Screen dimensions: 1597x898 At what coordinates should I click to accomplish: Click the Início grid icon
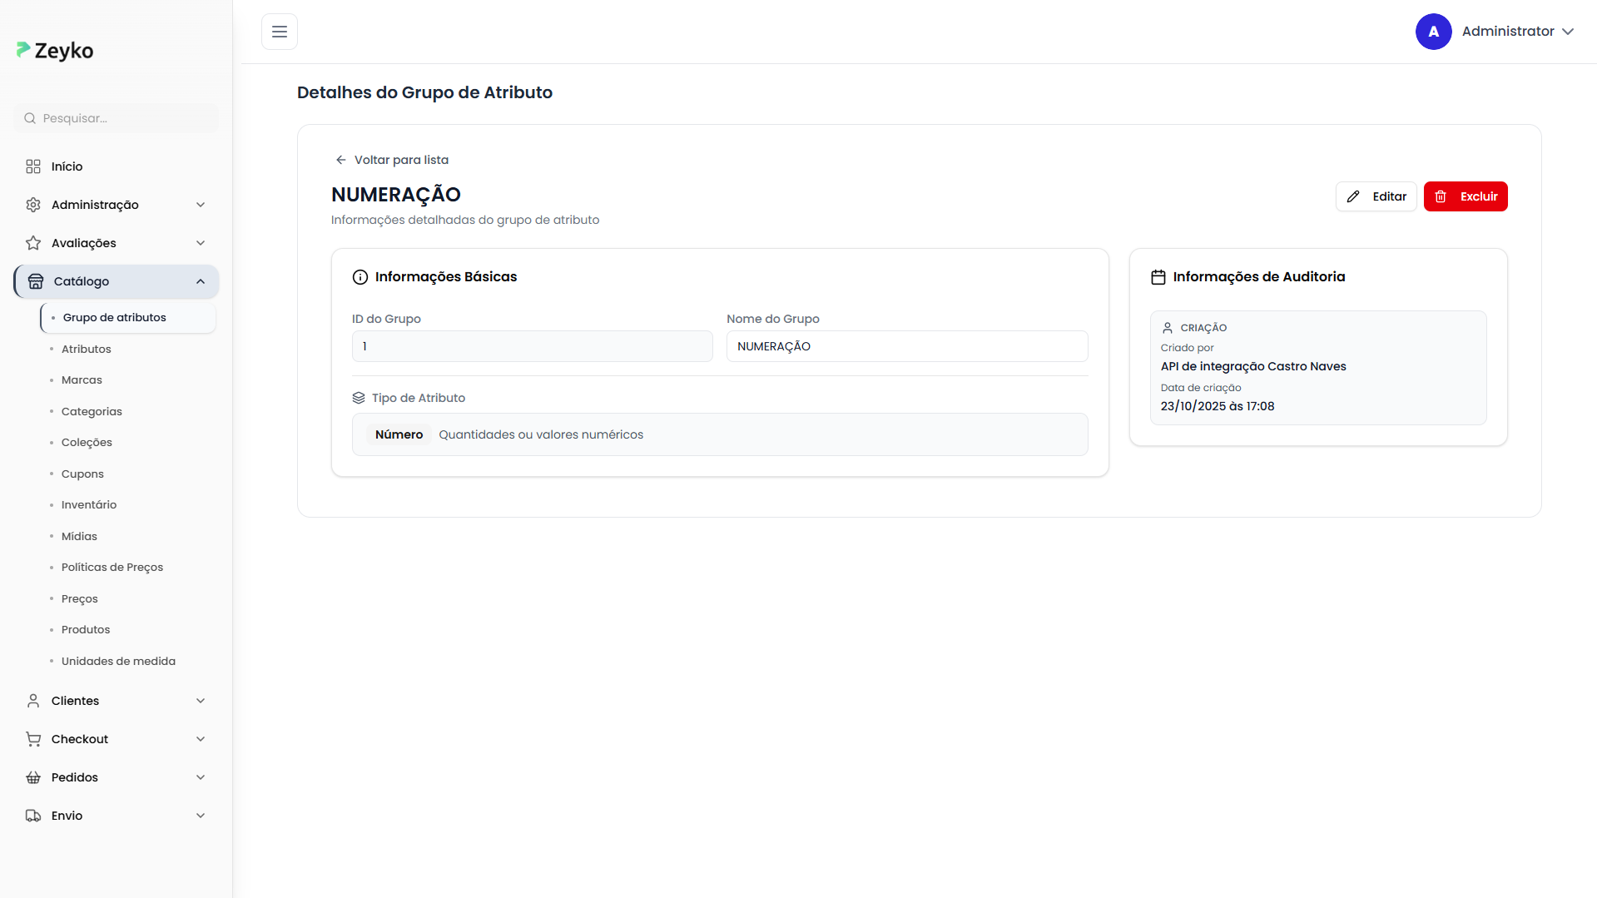[33, 166]
